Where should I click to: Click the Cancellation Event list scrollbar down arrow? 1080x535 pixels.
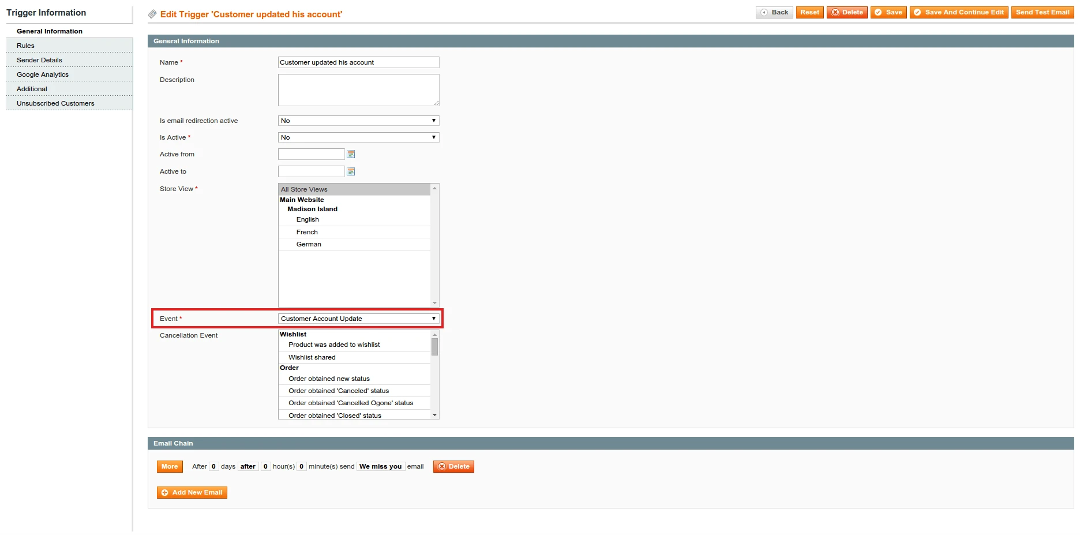(434, 415)
